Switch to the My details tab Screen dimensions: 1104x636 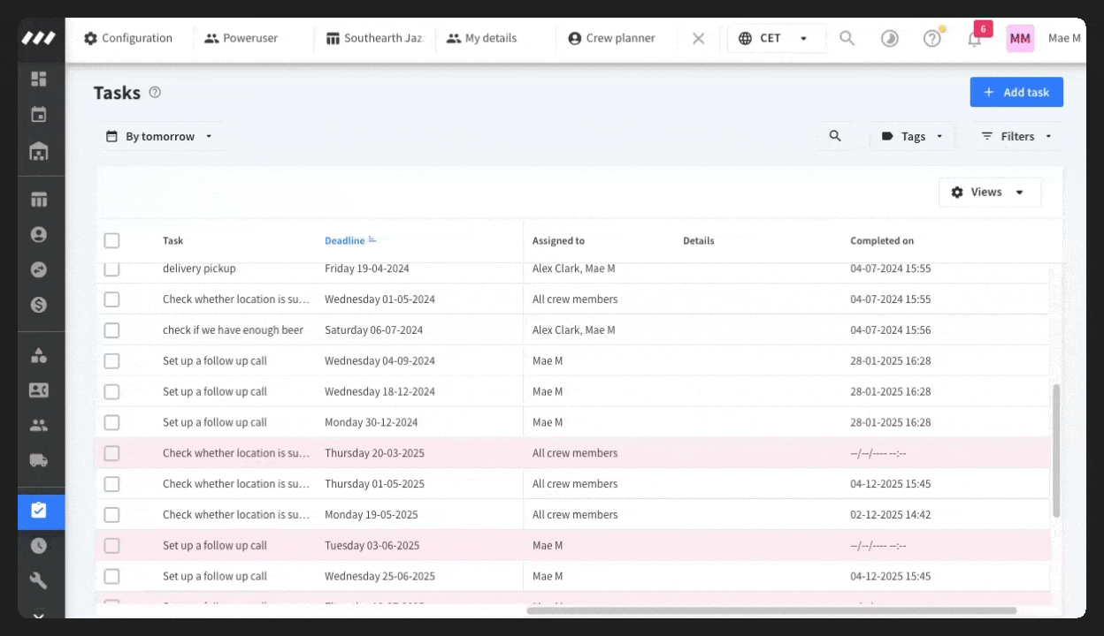pos(482,38)
